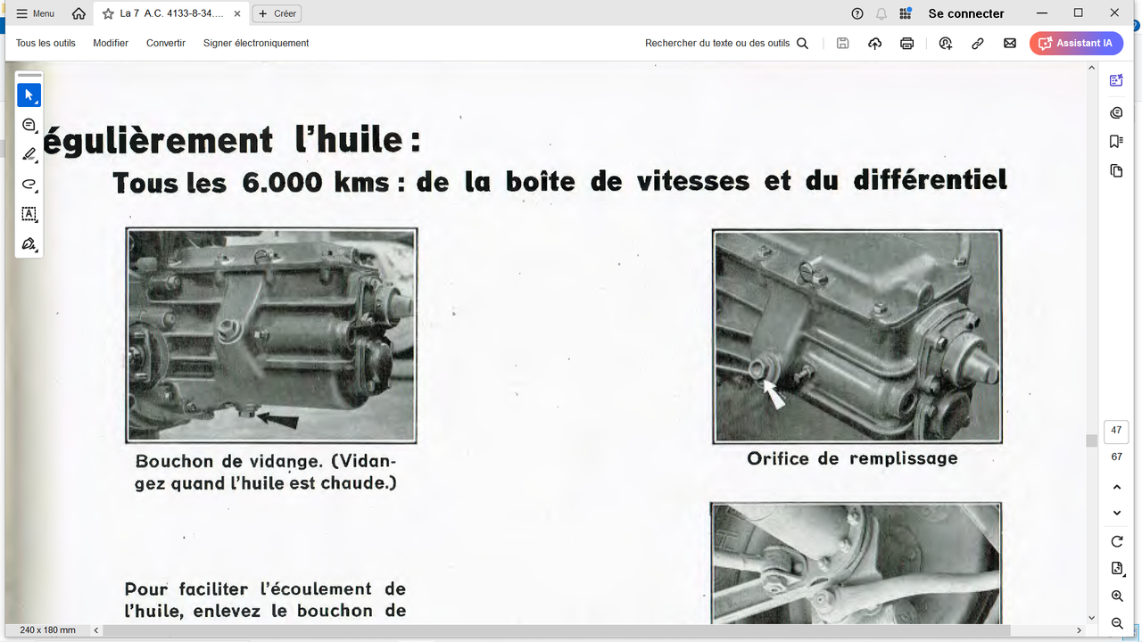Screen dimensions: 1142x642
Task: Select the text box tool
Action: pos(29,214)
